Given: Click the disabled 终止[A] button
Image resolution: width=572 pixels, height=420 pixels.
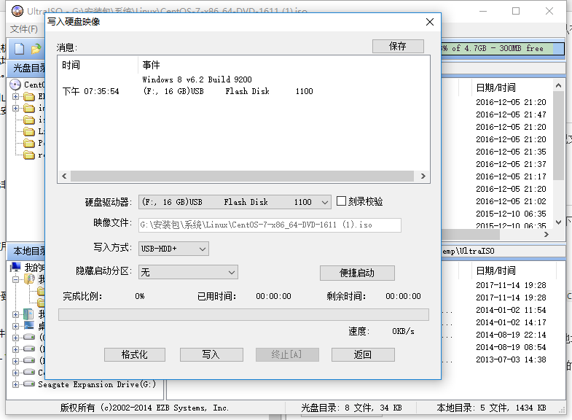Looking at the screenshot, I should pyautogui.click(x=287, y=354).
